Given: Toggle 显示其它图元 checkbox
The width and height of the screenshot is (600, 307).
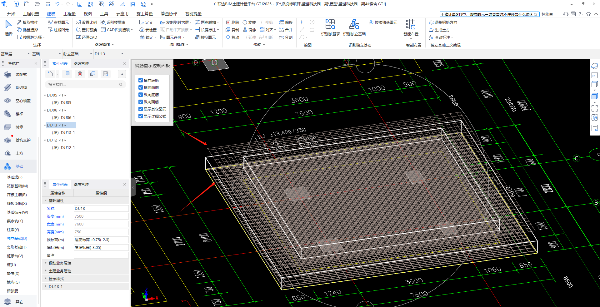Looking at the screenshot, I should (141, 109).
